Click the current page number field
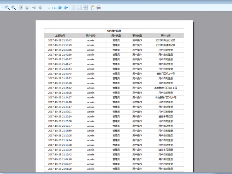Screen dimensions: 232x174 click(x=49, y=8)
